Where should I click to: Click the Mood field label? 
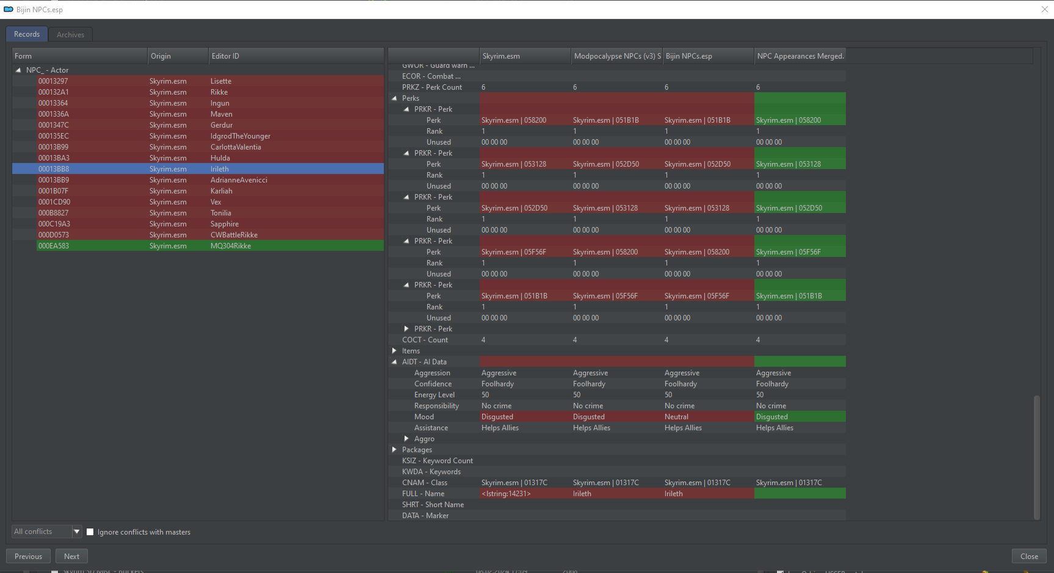(424, 417)
